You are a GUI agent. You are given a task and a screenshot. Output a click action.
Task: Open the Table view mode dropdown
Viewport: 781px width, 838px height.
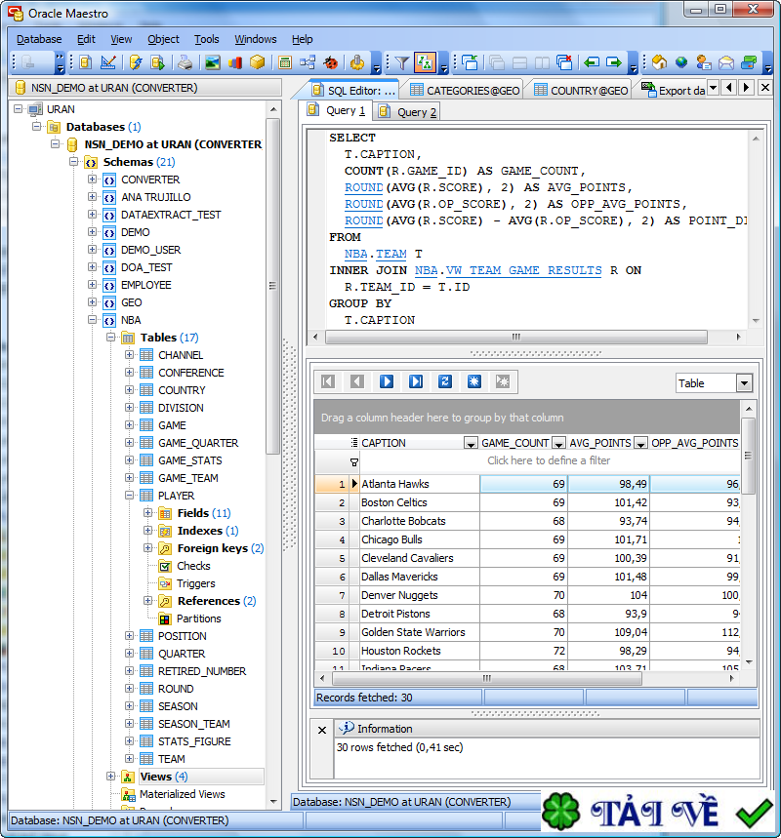click(744, 383)
